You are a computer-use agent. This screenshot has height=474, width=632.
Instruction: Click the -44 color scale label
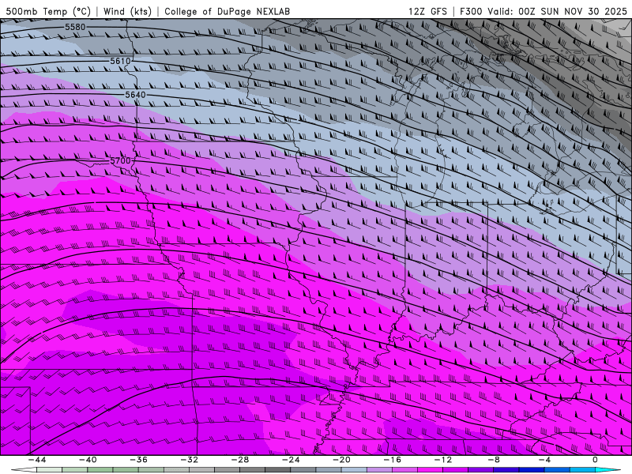[37, 460]
